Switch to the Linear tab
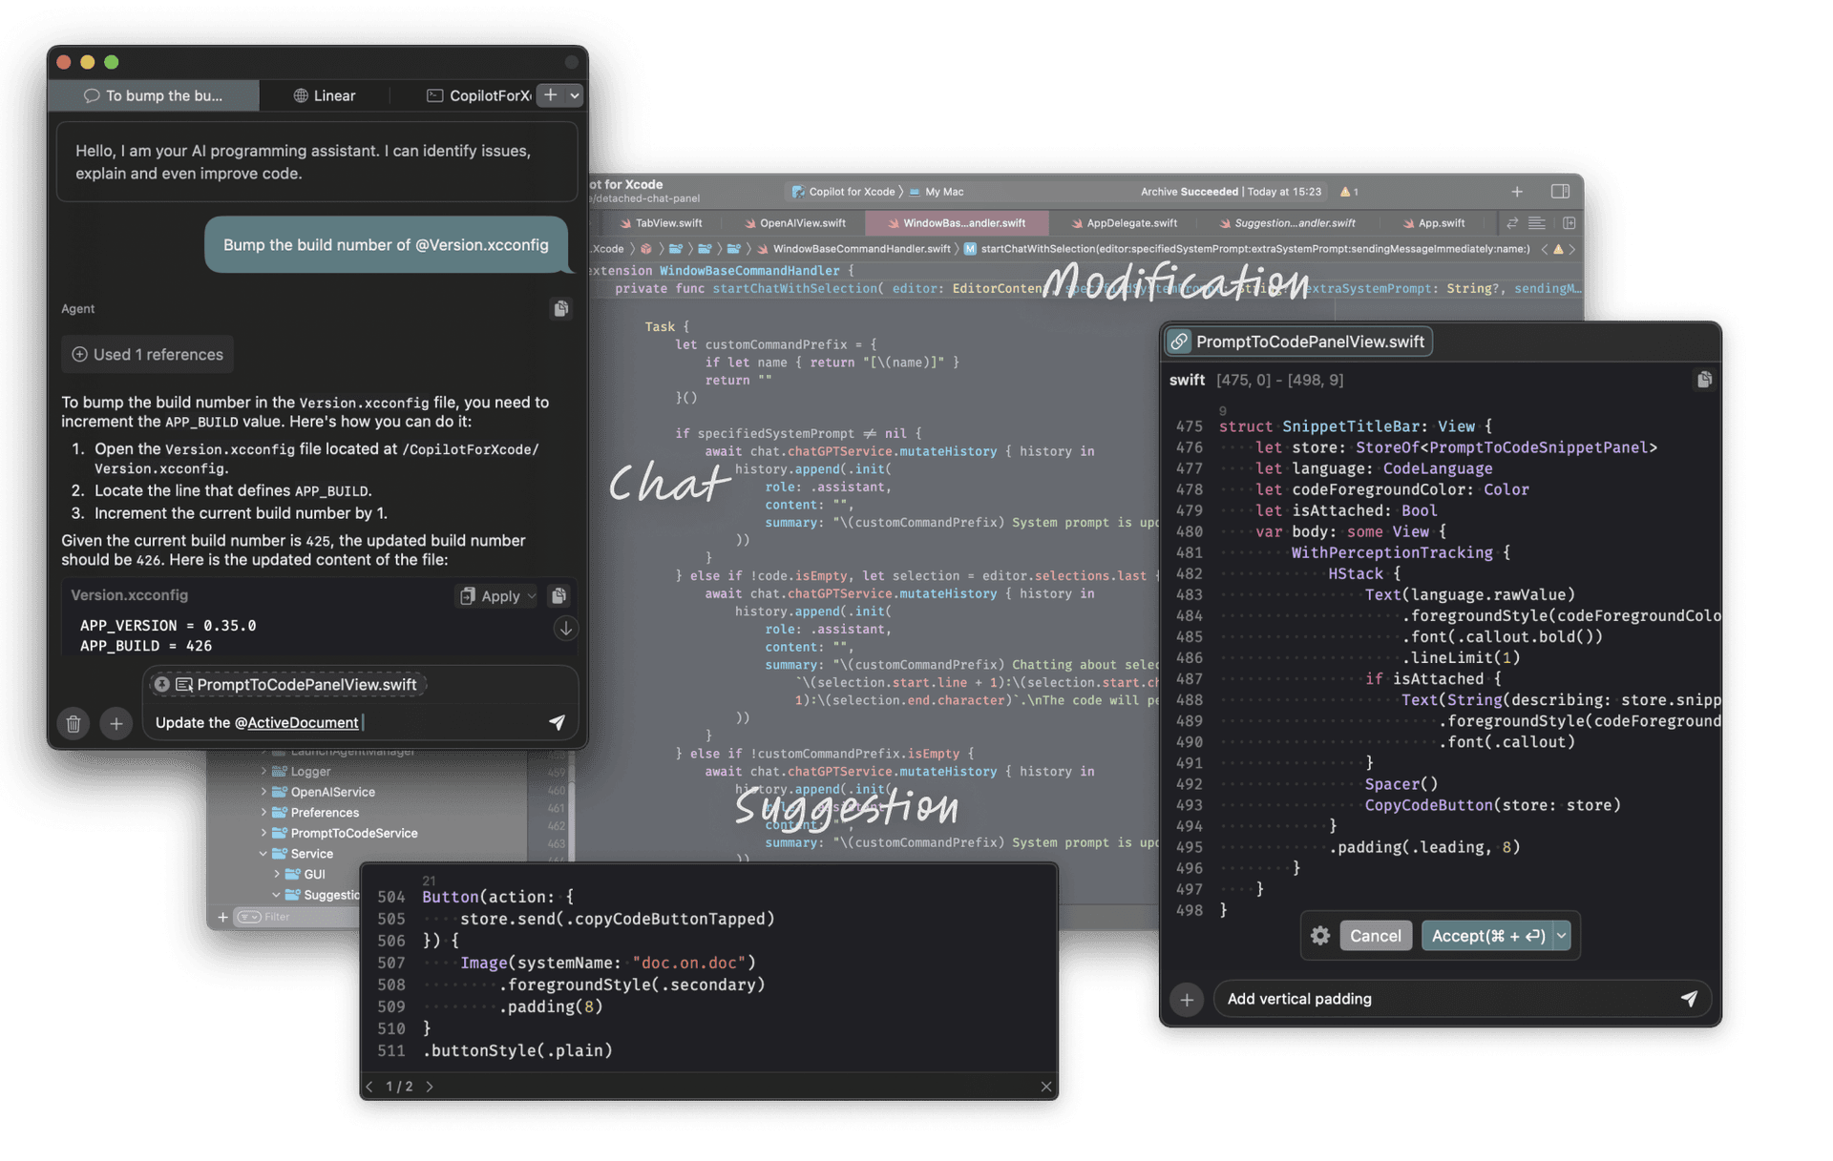 click(325, 95)
